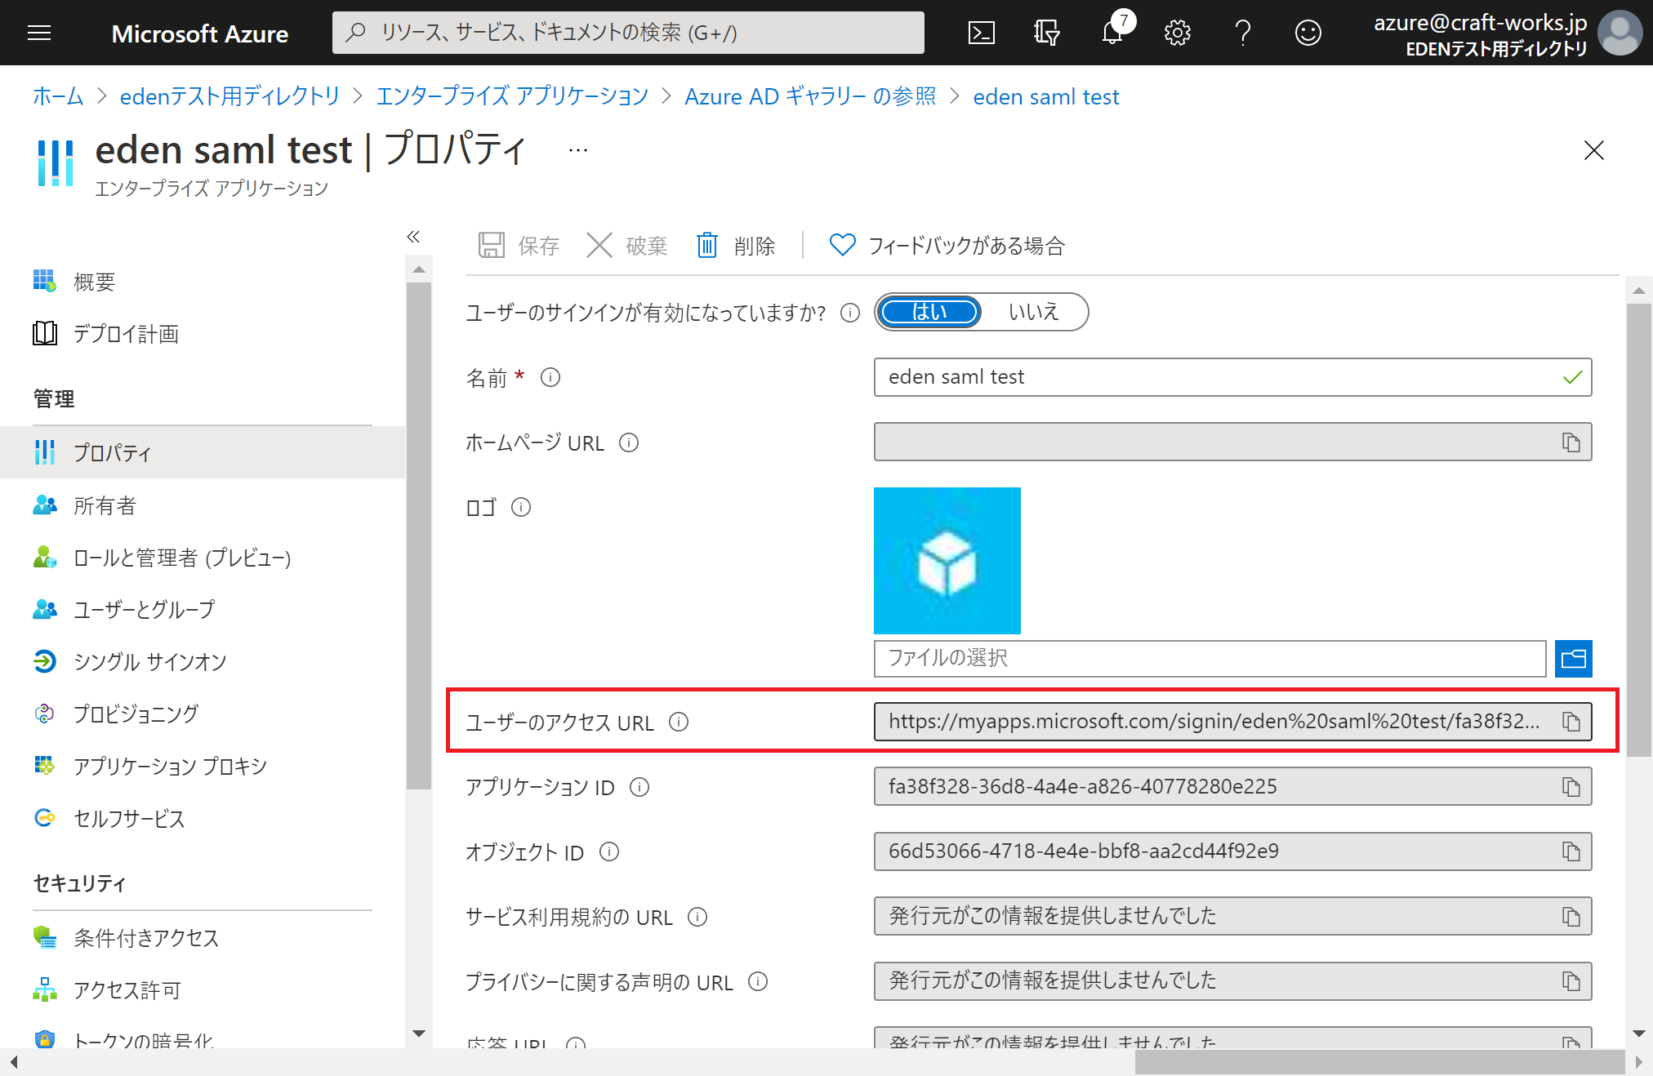Click the horizontal scrollbar right arrow
Image resolution: width=1653 pixels, height=1076 pixels.
pyautogui.click(x=1638, y=1062)
